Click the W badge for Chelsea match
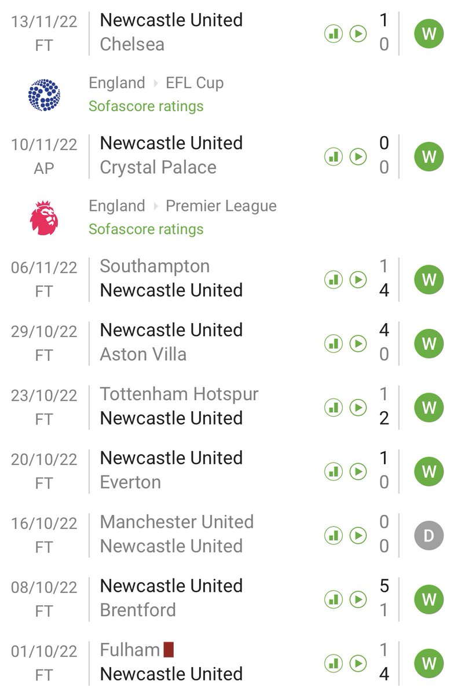Screen dimensions: 461x695 pyautogui.click(x=429, y=34)
